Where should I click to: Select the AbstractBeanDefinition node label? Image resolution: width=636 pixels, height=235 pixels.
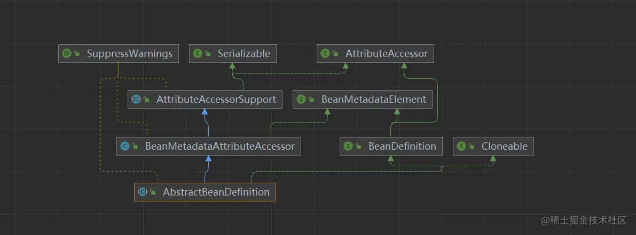point(216,192)
